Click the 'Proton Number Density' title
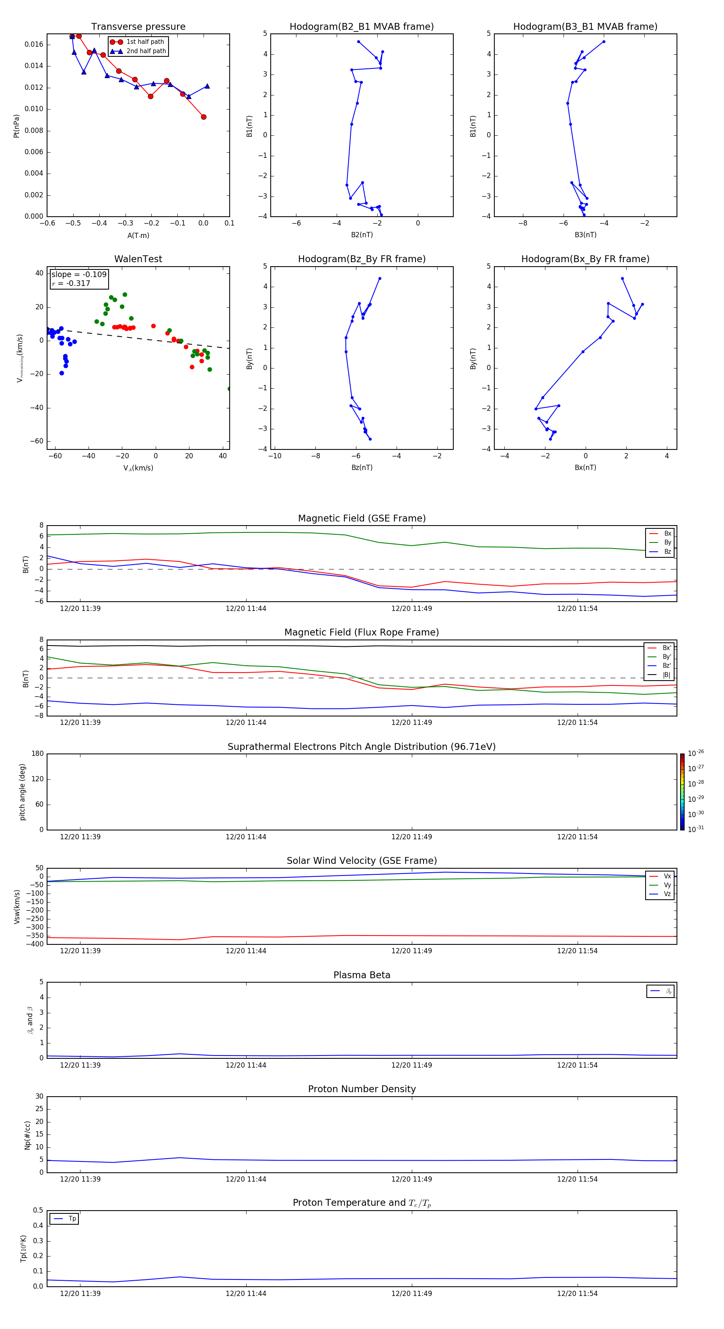Viewport: 724px width, 1329px height. [x=362, y=1089]
